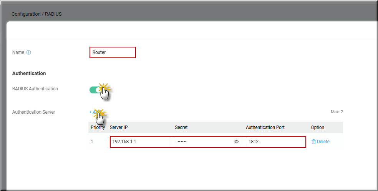Select priority value 1 in the server row
The width and height of the screenshot is (378, 191).
click(x=92, y=142)
